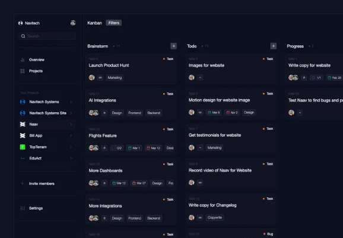343x238 pixels.
Task: Click the Apr 2 due date on Motion design card
Action: pos(232,112)
